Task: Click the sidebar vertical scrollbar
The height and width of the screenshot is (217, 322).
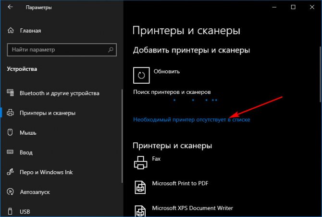Action: pos(122,136)
